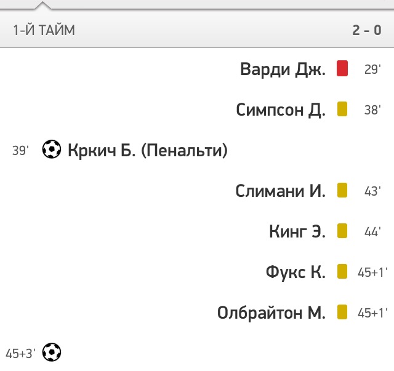Click the tab pointer notch above 1-Й ТАЙМ
This screenshot has width=394, height=371.
(x=42, y=6)
